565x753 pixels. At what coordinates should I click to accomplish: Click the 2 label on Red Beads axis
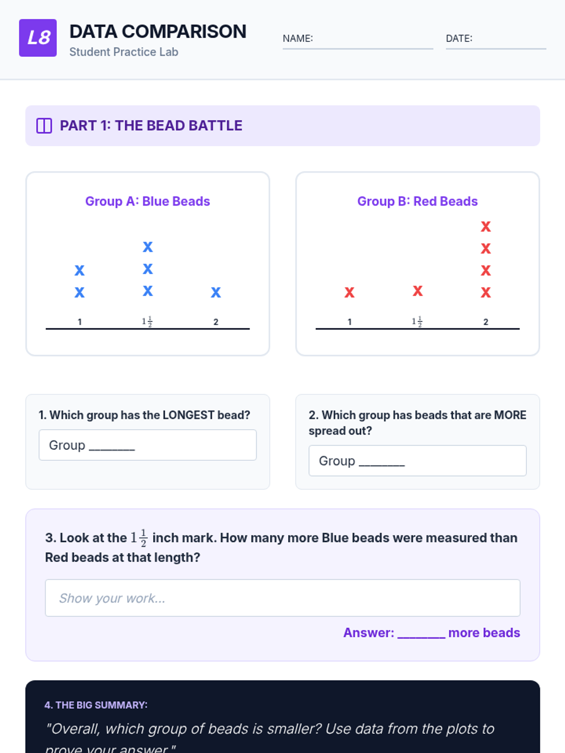[485, 322]
